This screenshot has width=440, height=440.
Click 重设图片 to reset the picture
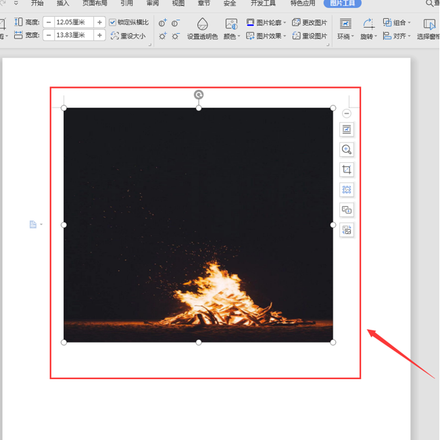[310, 36]
